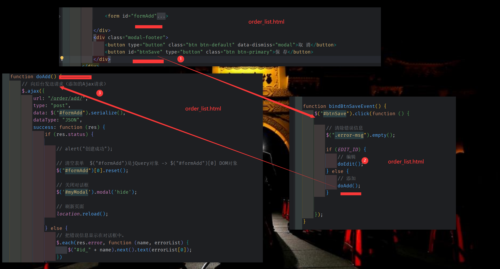500x269 pixels.
Task: Click the doEdit(); call
Action: [350, 164]
